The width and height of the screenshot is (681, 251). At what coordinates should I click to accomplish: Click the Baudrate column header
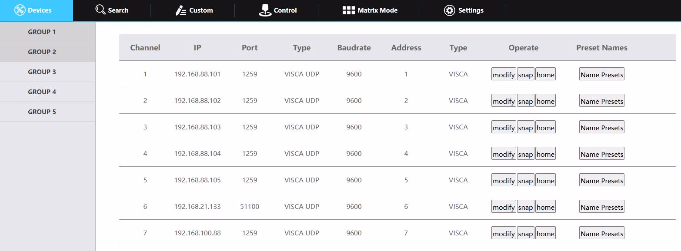[354, 48]
